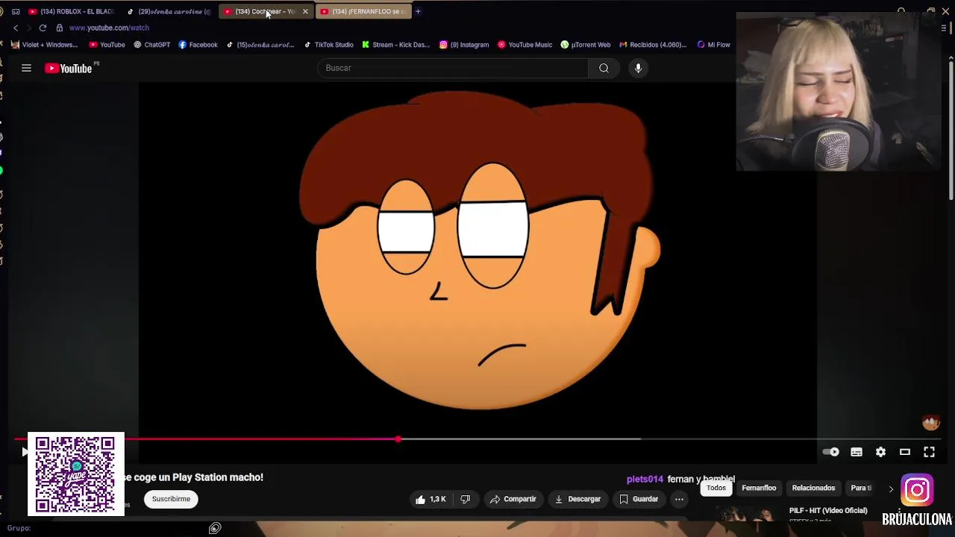Save the video using Guardar
The image size is (955, 537).
tap(639, 499)
